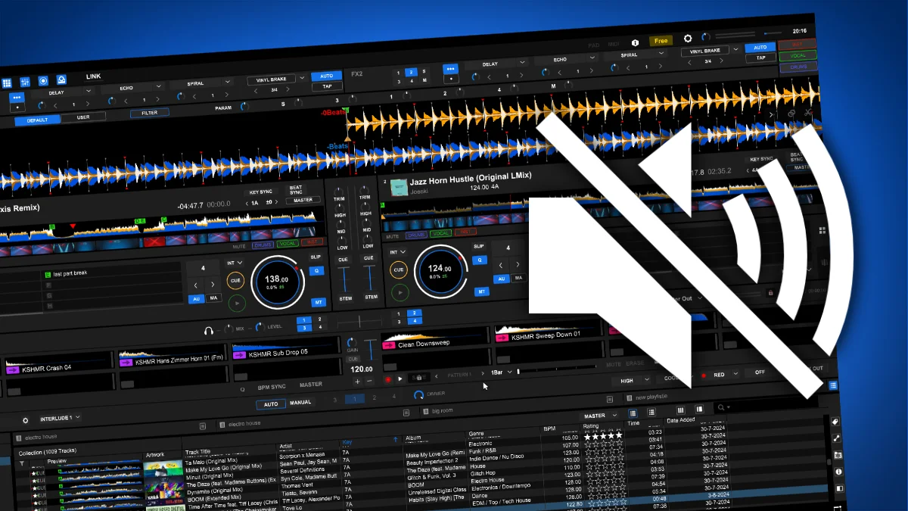Click the search magnifier icon above the Date Added column
Screen dimensions: 908x511
[x=723, y=407]
